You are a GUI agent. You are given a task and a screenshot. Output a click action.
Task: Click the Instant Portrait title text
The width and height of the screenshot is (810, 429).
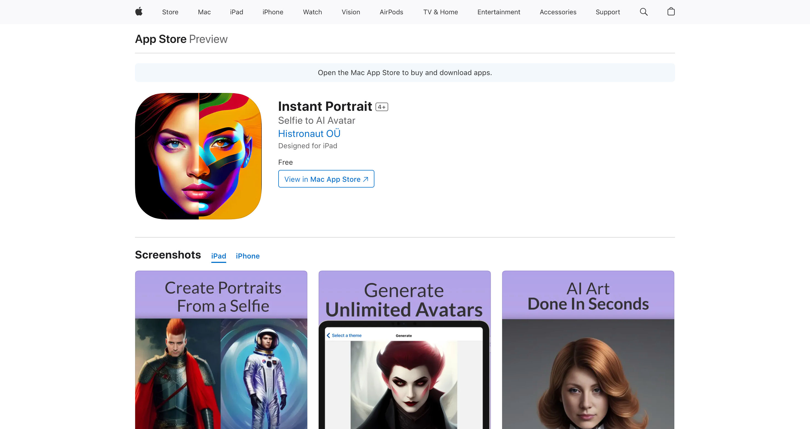(325, 106)
